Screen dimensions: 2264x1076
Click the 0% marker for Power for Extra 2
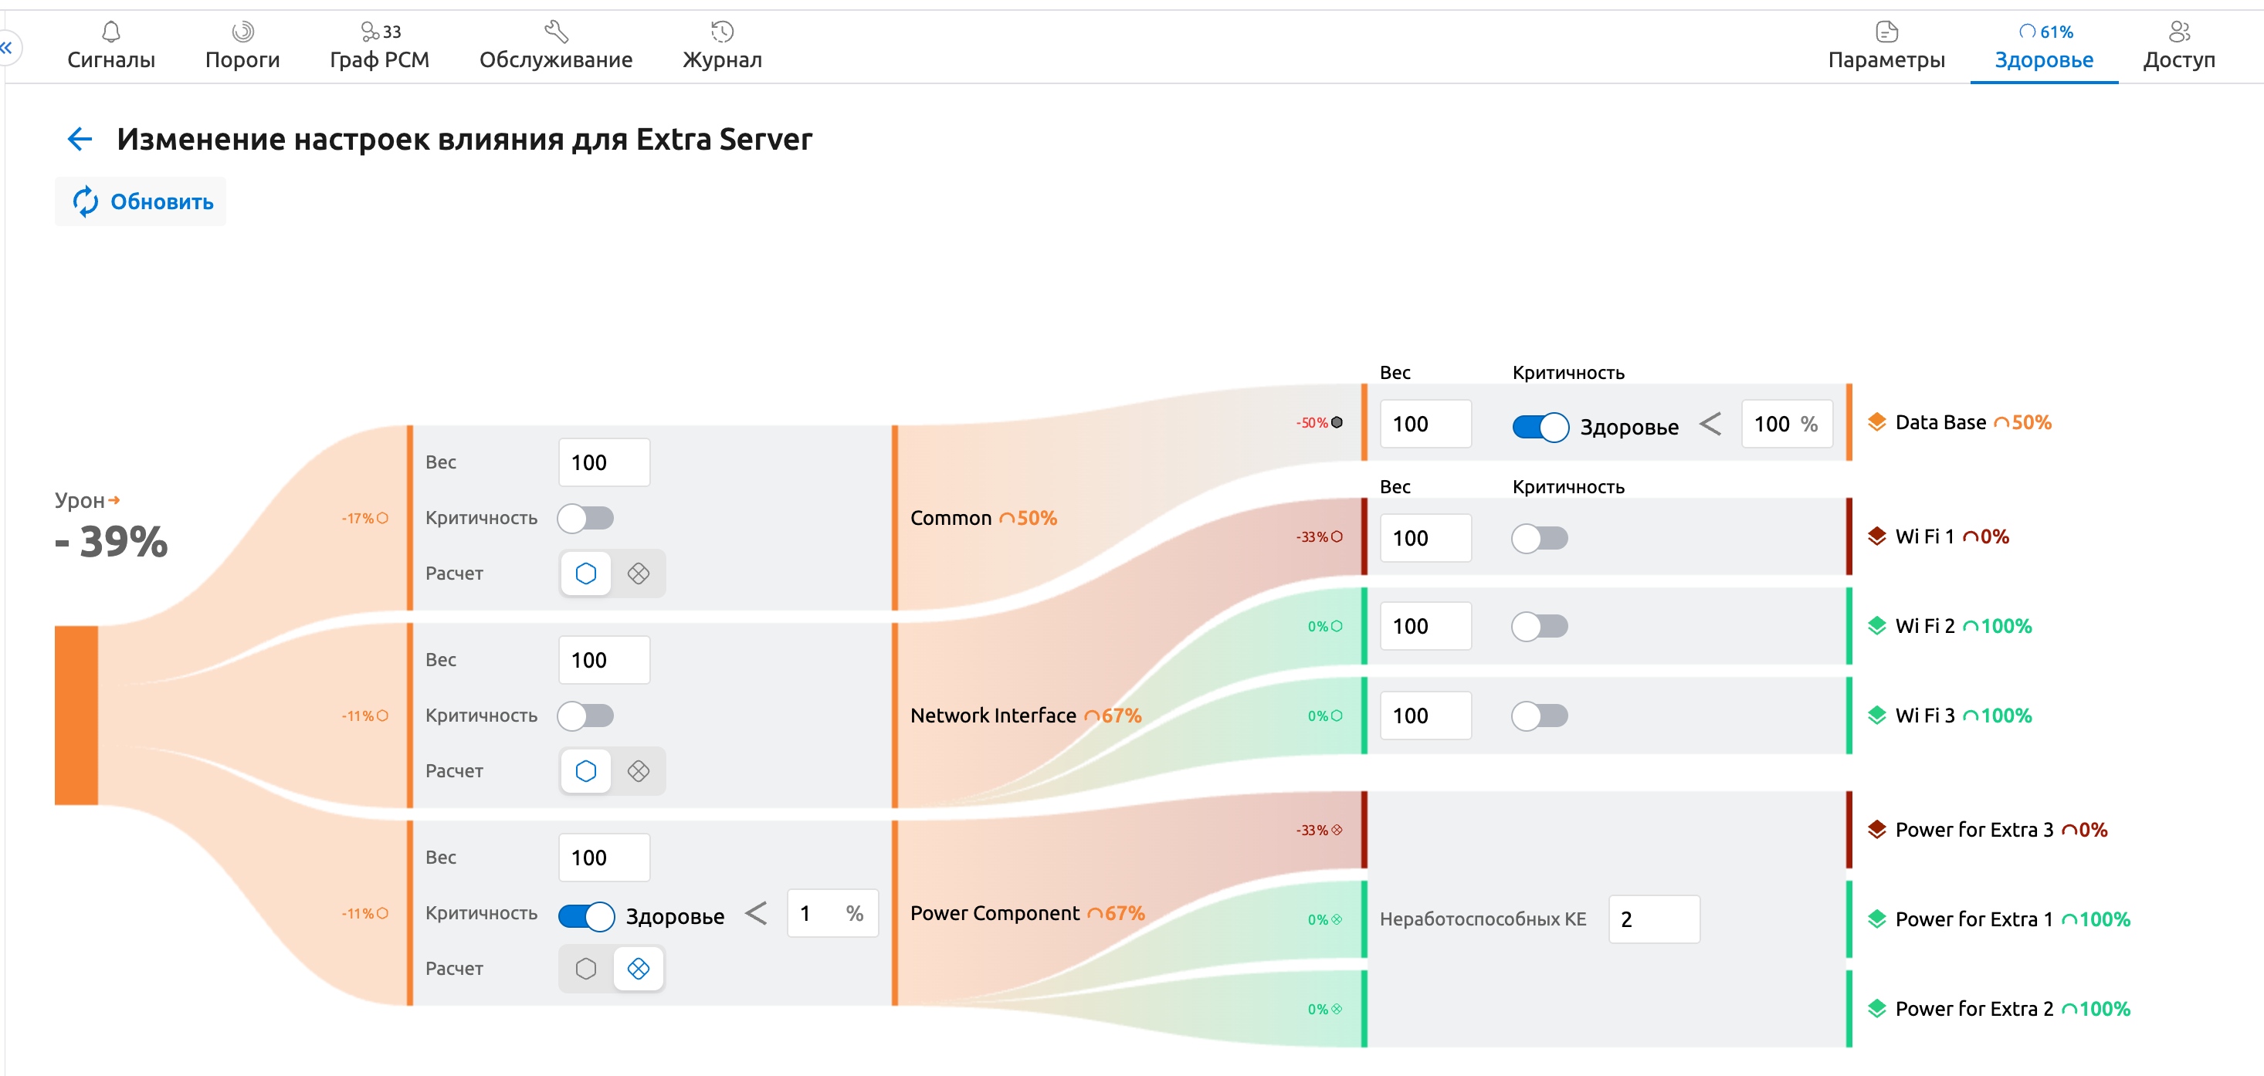pos(1324,1010)
